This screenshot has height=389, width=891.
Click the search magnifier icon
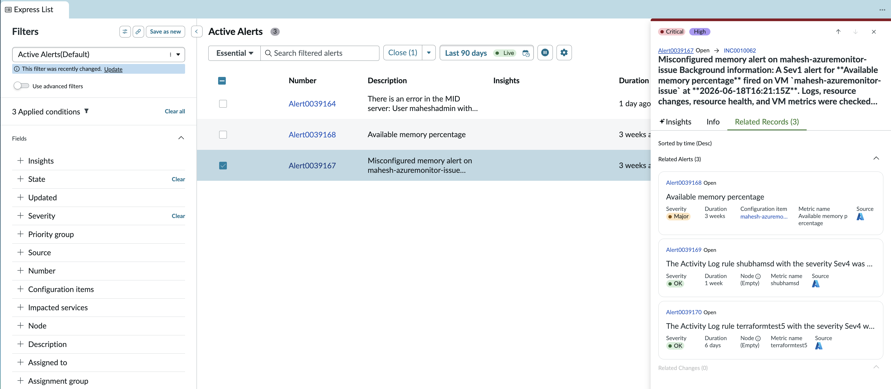click(268, 53)
